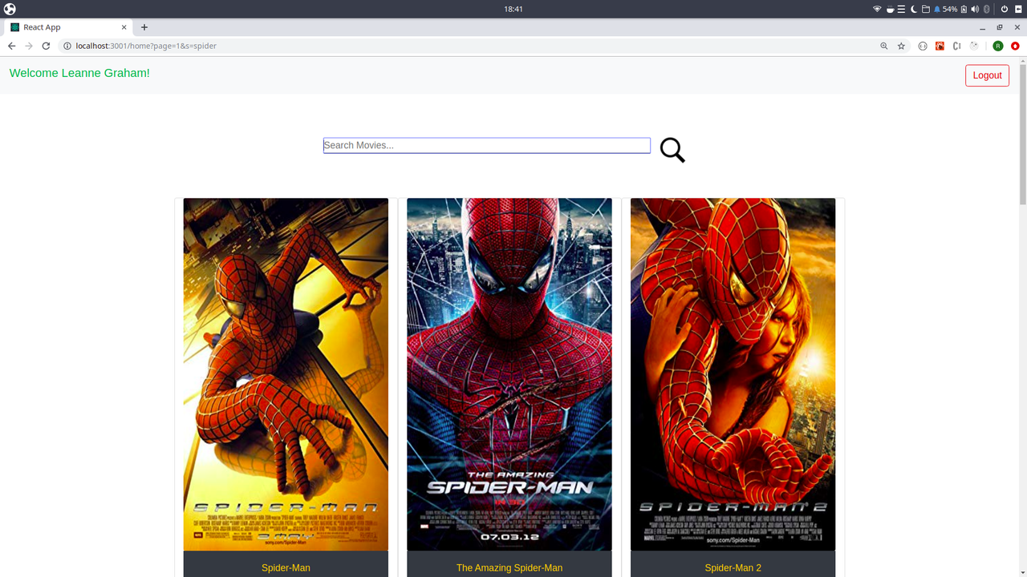The height and width of the screenshot is (577, 1027).
Task: Click the 18:41 clock
Action: click(513, 9)
